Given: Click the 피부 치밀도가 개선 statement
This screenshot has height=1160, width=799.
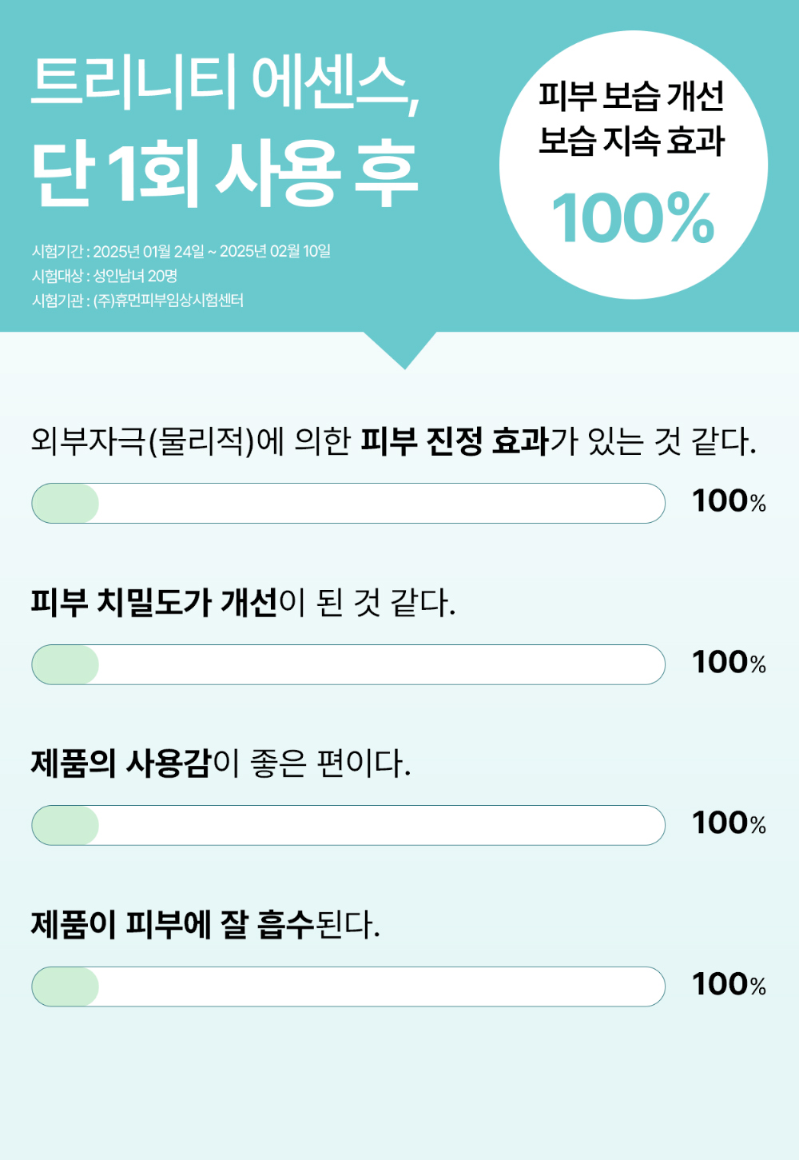Looking at the screenshot, I should point(243,602).
